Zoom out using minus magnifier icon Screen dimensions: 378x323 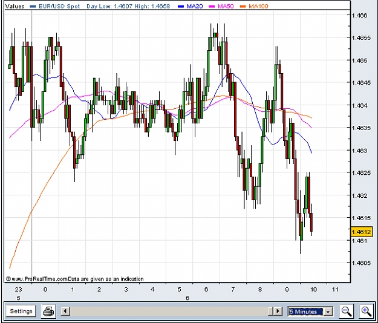tap(346, 311)
